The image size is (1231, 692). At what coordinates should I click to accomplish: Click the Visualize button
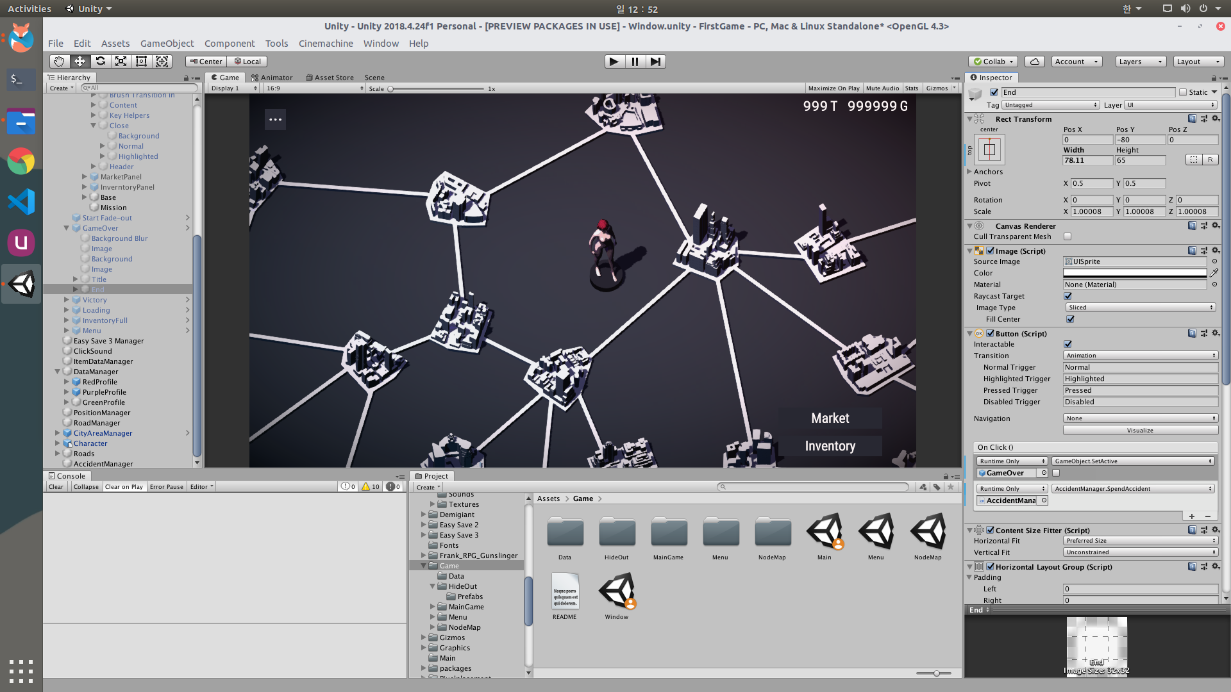pos(1140,431)
